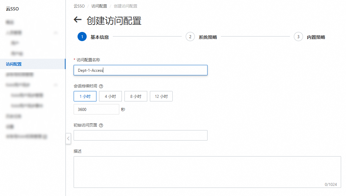The height and width of the screenshot is (196, 346).
Task: Select the 8 小时 session duration
Action: pos(136,96)
